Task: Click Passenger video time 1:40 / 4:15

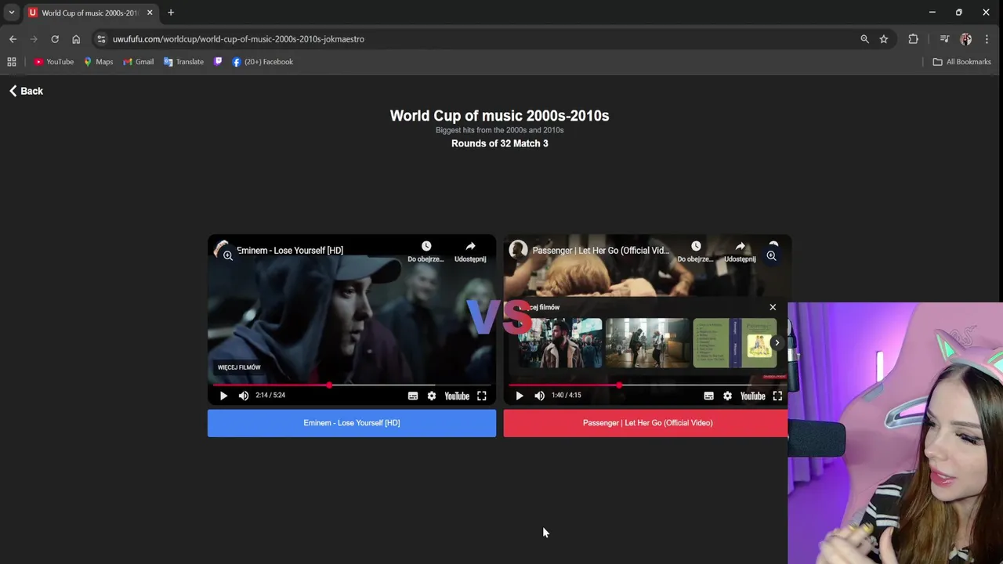Action: click(x=567, y=396)
